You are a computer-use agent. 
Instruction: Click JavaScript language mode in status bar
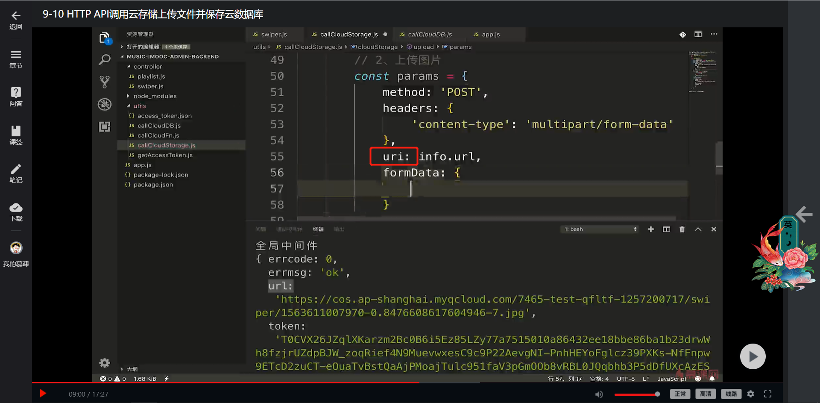point(672,379)
